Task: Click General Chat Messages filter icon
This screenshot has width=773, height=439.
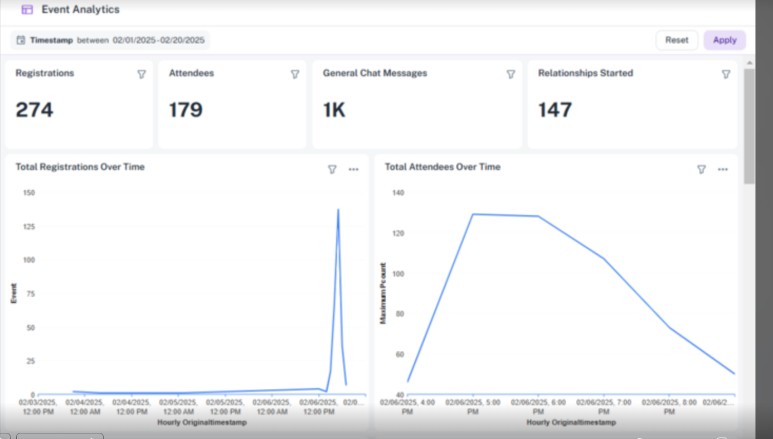Action: point(511,74)
